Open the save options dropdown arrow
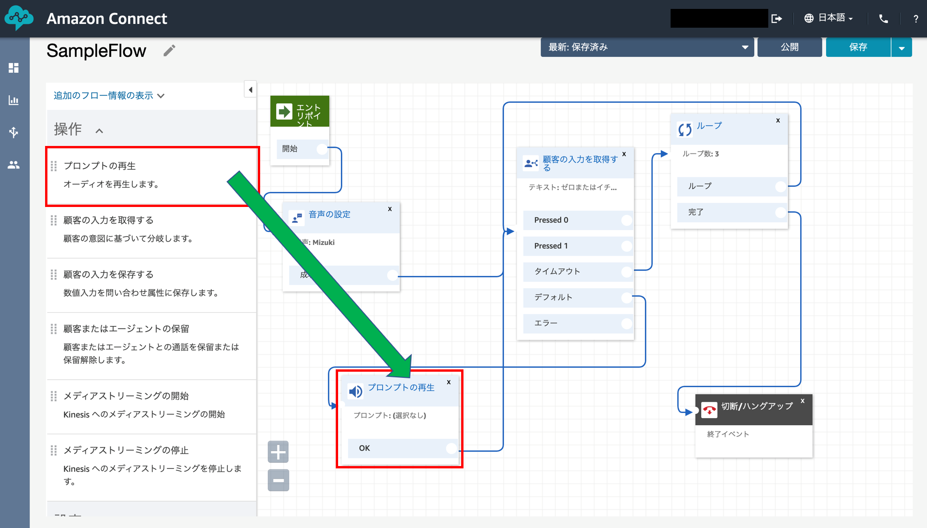927x528 pixels. [x=902, y=47]
